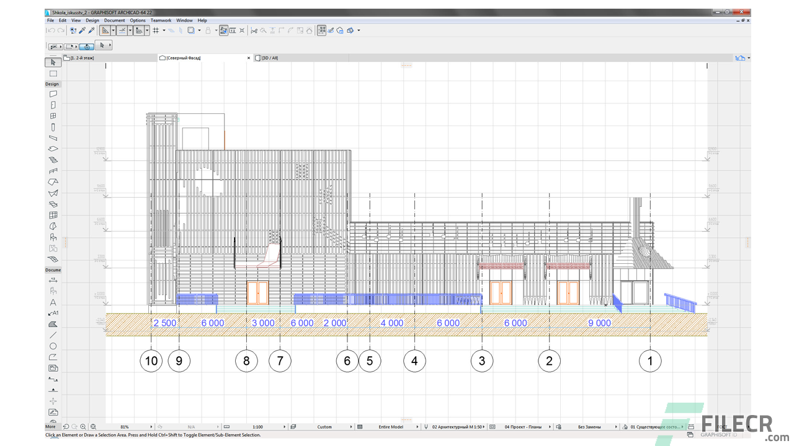
Task: Select the Arrow tool in the toolbox
Action: pyautogui.click(x=53, y=62)
